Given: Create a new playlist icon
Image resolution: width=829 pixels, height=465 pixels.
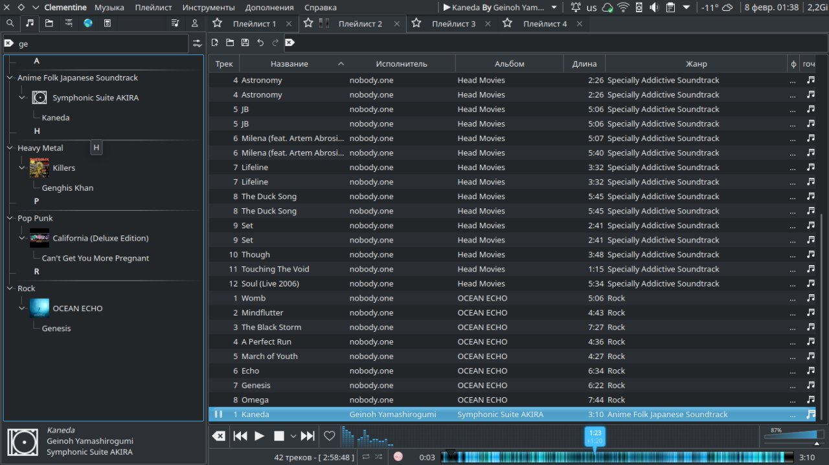Looking at the screenshot, I should (x=215, y=43).
